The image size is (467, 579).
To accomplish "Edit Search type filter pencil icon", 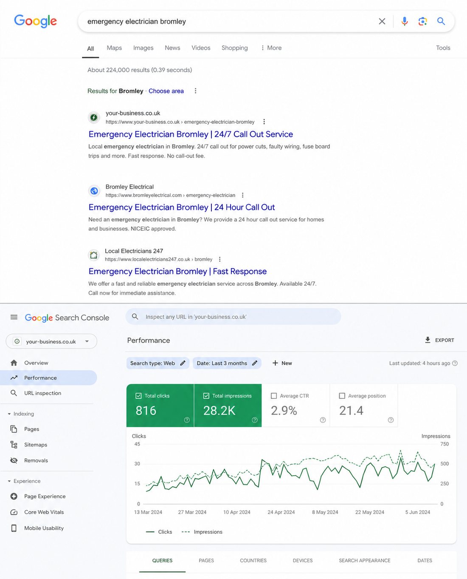I will (x=183, y=363).
